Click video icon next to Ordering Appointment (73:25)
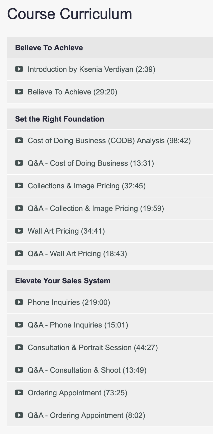 (x=19, y=392)
